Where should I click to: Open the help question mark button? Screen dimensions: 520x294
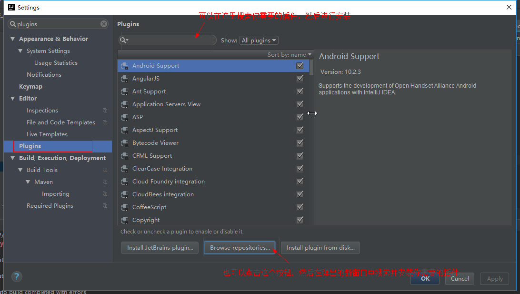coord(17,276)
